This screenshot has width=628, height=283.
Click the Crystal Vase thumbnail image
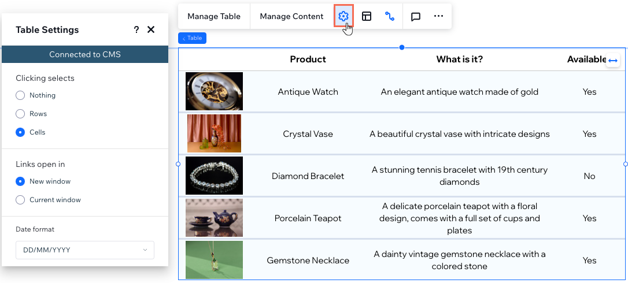tap(215, 133)
